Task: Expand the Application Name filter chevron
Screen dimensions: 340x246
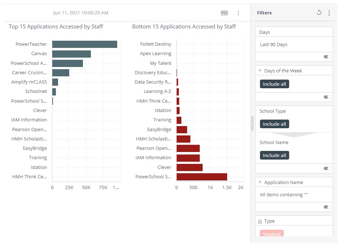Action: click(x=260, y=182)
